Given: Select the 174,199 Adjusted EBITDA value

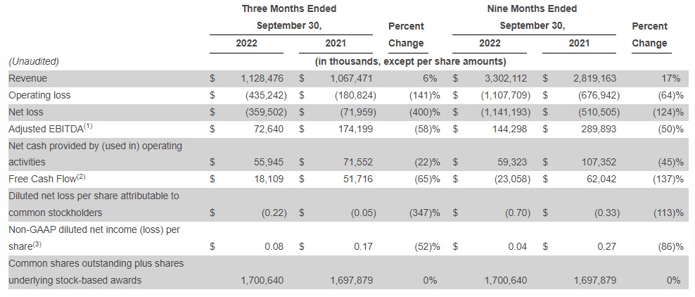Looking at the screenshot, I should (x=351, y=129).
